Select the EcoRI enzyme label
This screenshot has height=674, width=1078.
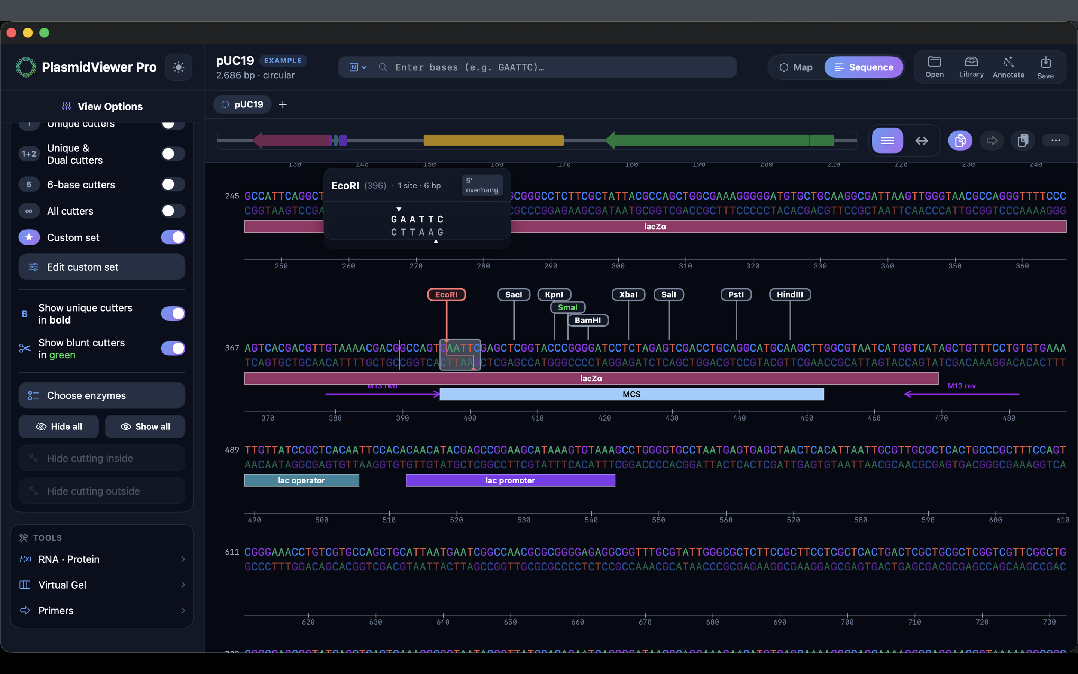446,295
